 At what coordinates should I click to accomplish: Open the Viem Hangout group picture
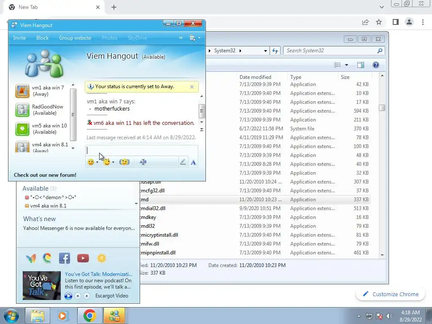[x=45, y=63]
